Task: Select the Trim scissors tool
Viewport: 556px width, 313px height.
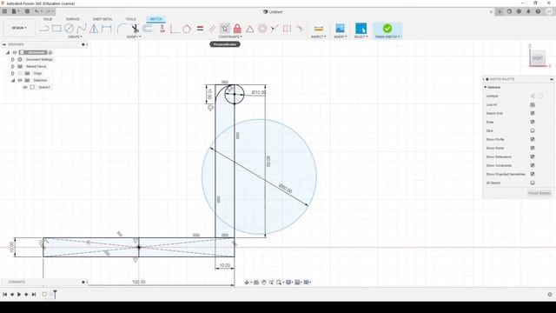Action: (135, 29)
